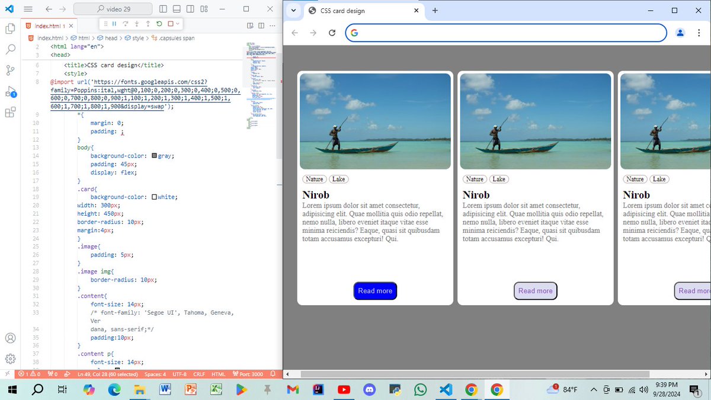Split the editor to the right
Viewport: 711px width, 400px height.
(x=261, y=25)
